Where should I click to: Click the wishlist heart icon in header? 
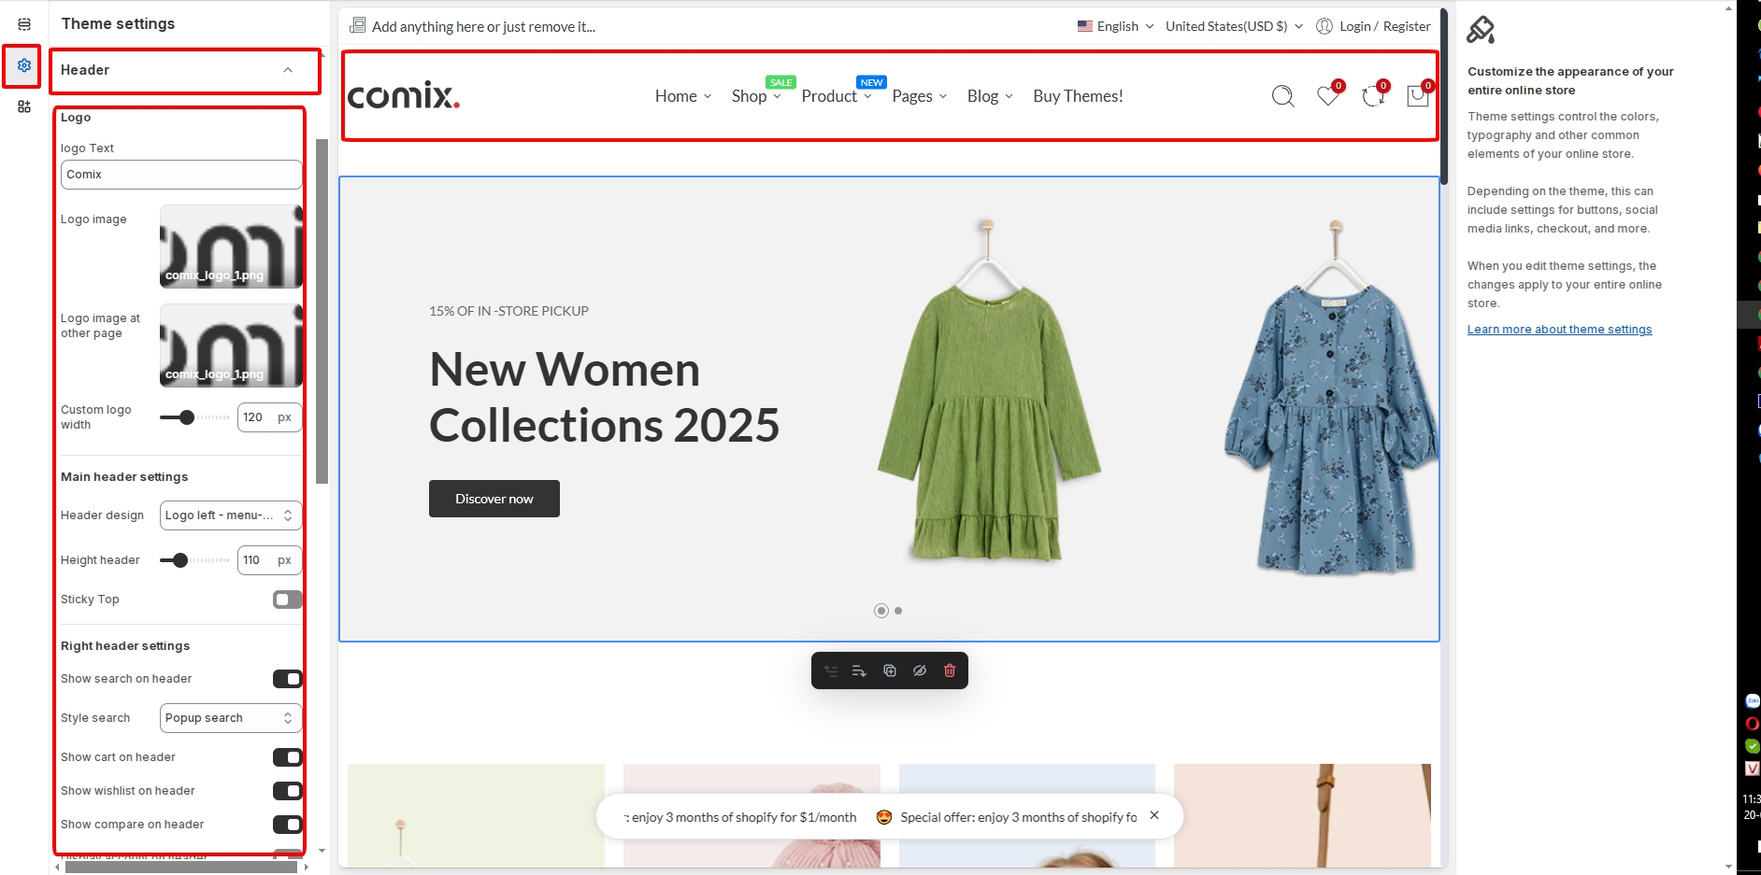tap(1327, 96)
